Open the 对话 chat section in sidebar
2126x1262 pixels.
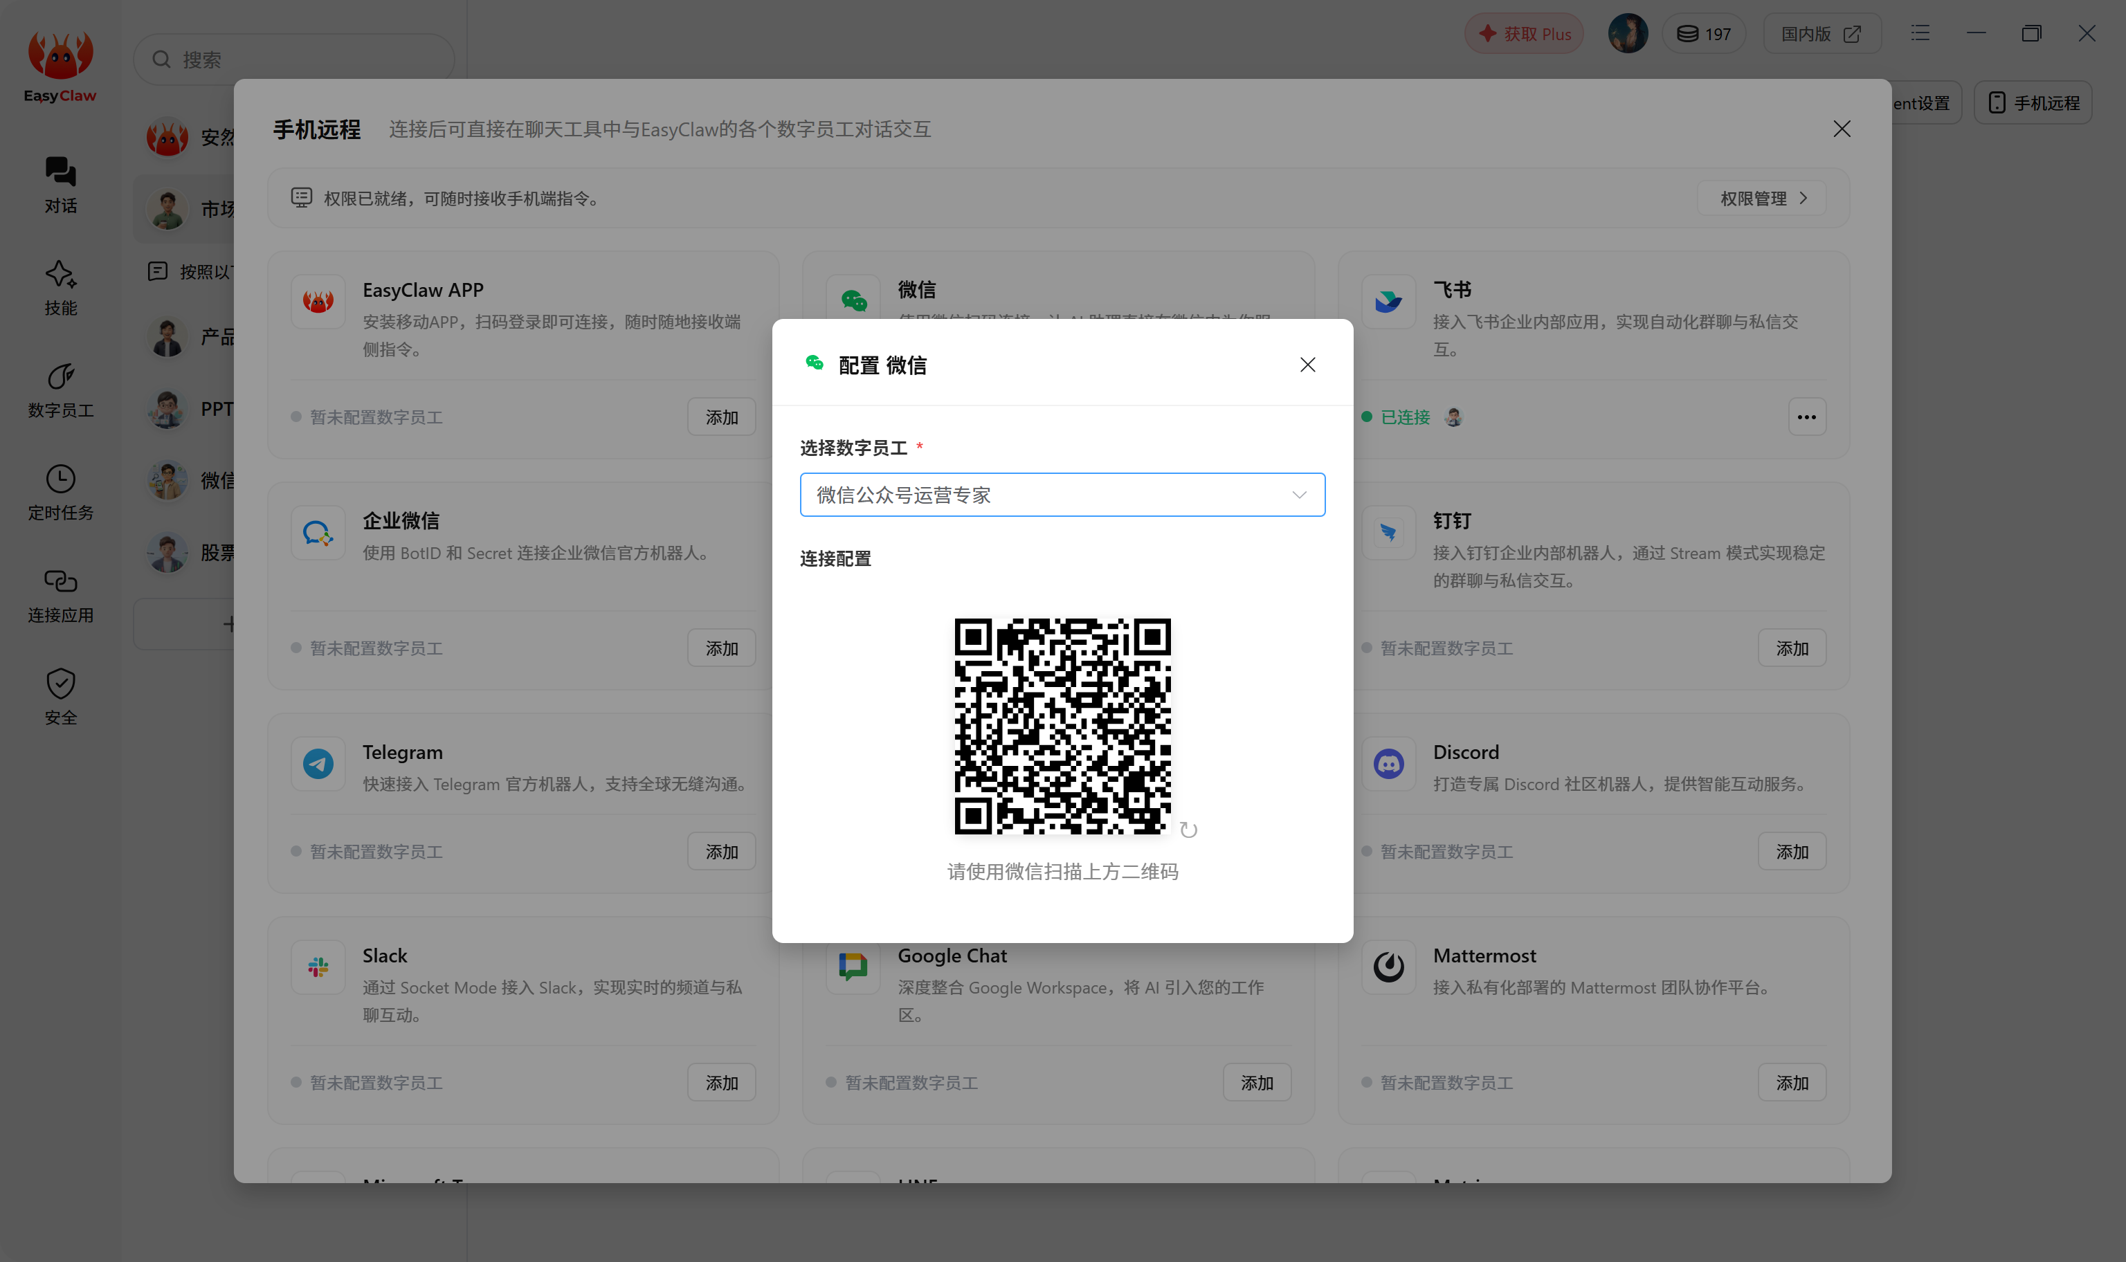(60, 185)
